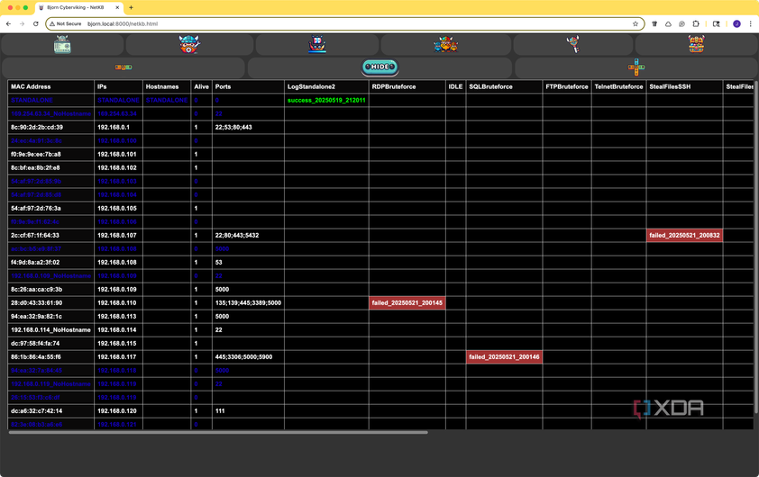Toggle the HIDE button
759x477 pixels.
(380, 67)
